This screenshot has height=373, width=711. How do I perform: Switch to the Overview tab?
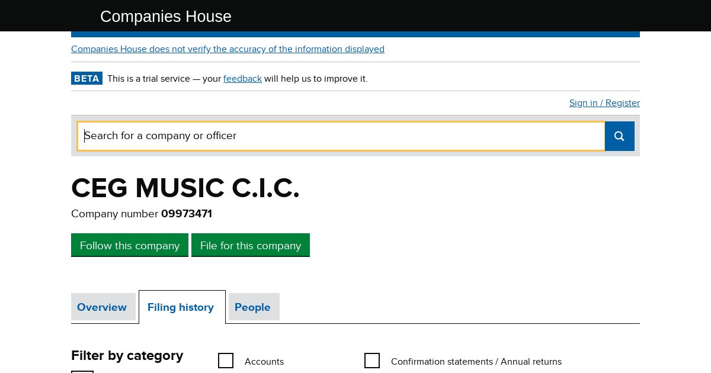102,307
